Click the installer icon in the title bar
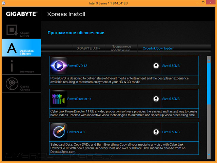This screenshot has width=217, height=163. pos(4,3)
